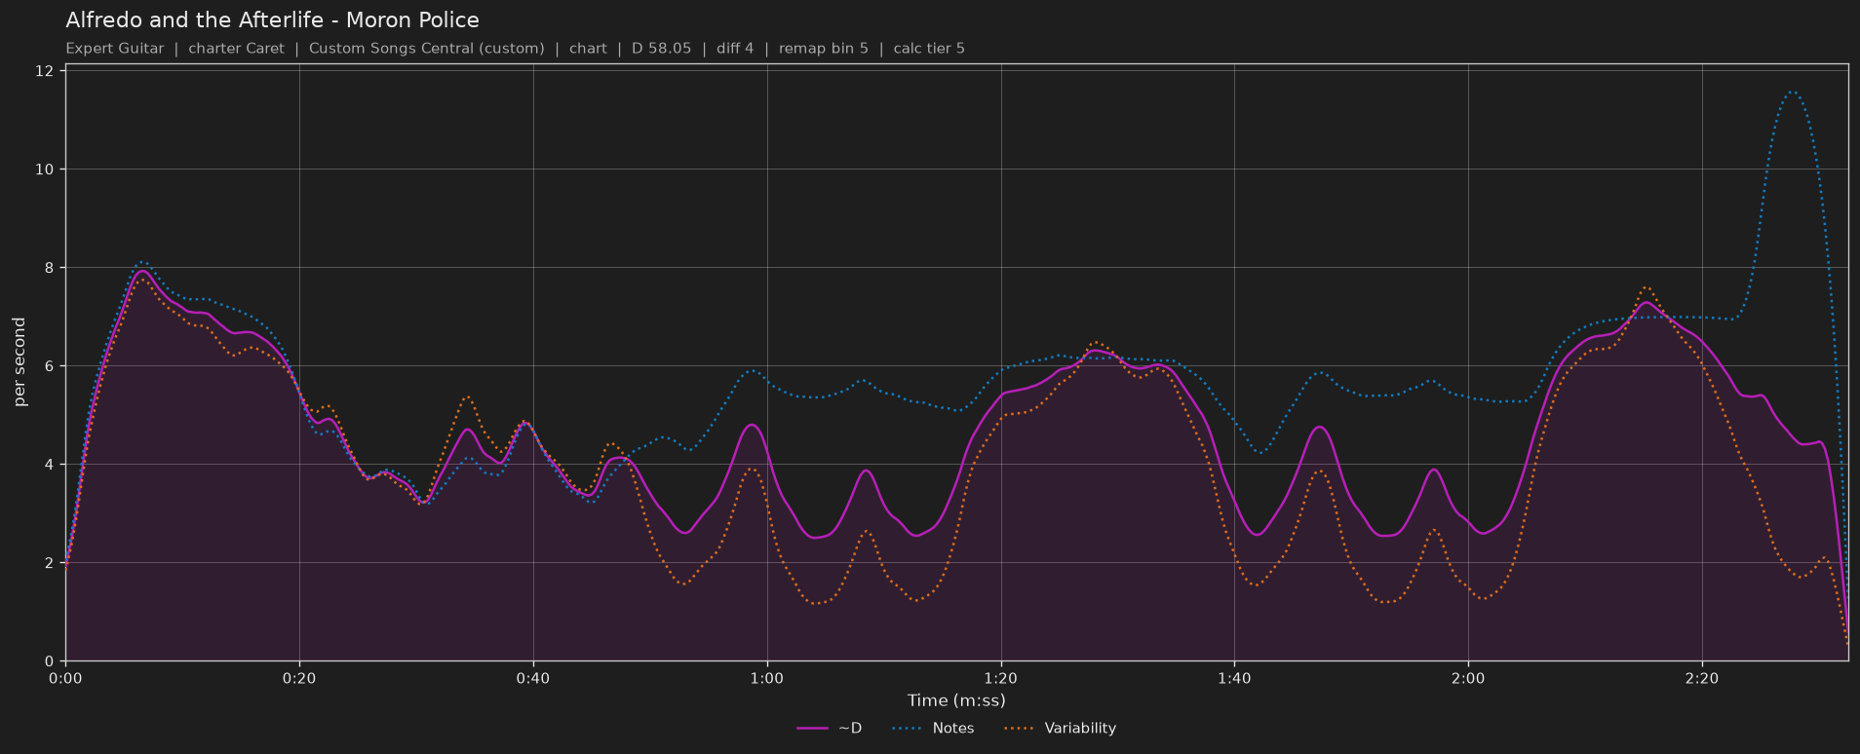Click the 'D 58.05' value
Viewport: 1860px width, 754px height.
[661, 49]
